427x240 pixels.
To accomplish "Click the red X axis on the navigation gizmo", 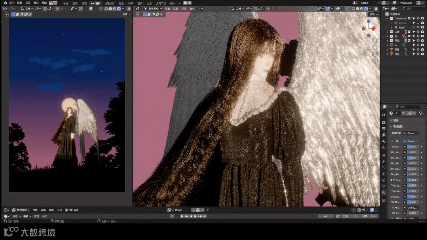I will pos(373,28).
